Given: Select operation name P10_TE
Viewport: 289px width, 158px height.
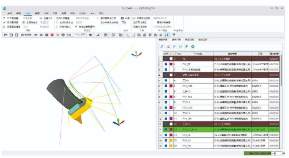Looking at the screenshot, I should [186, 64].
